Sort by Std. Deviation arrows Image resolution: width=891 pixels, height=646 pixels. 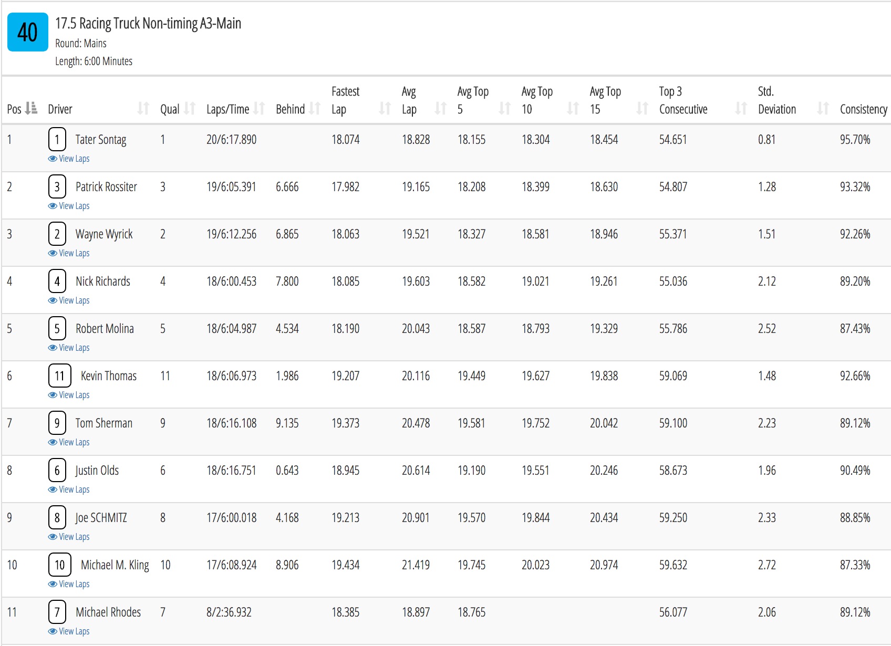823,108
